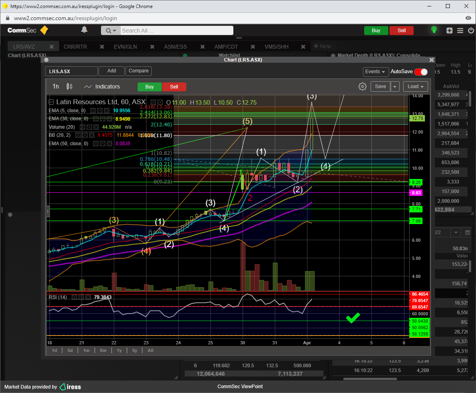Click the notifications bell icon
Screen dimensions: 476x393
coord(84,30)
